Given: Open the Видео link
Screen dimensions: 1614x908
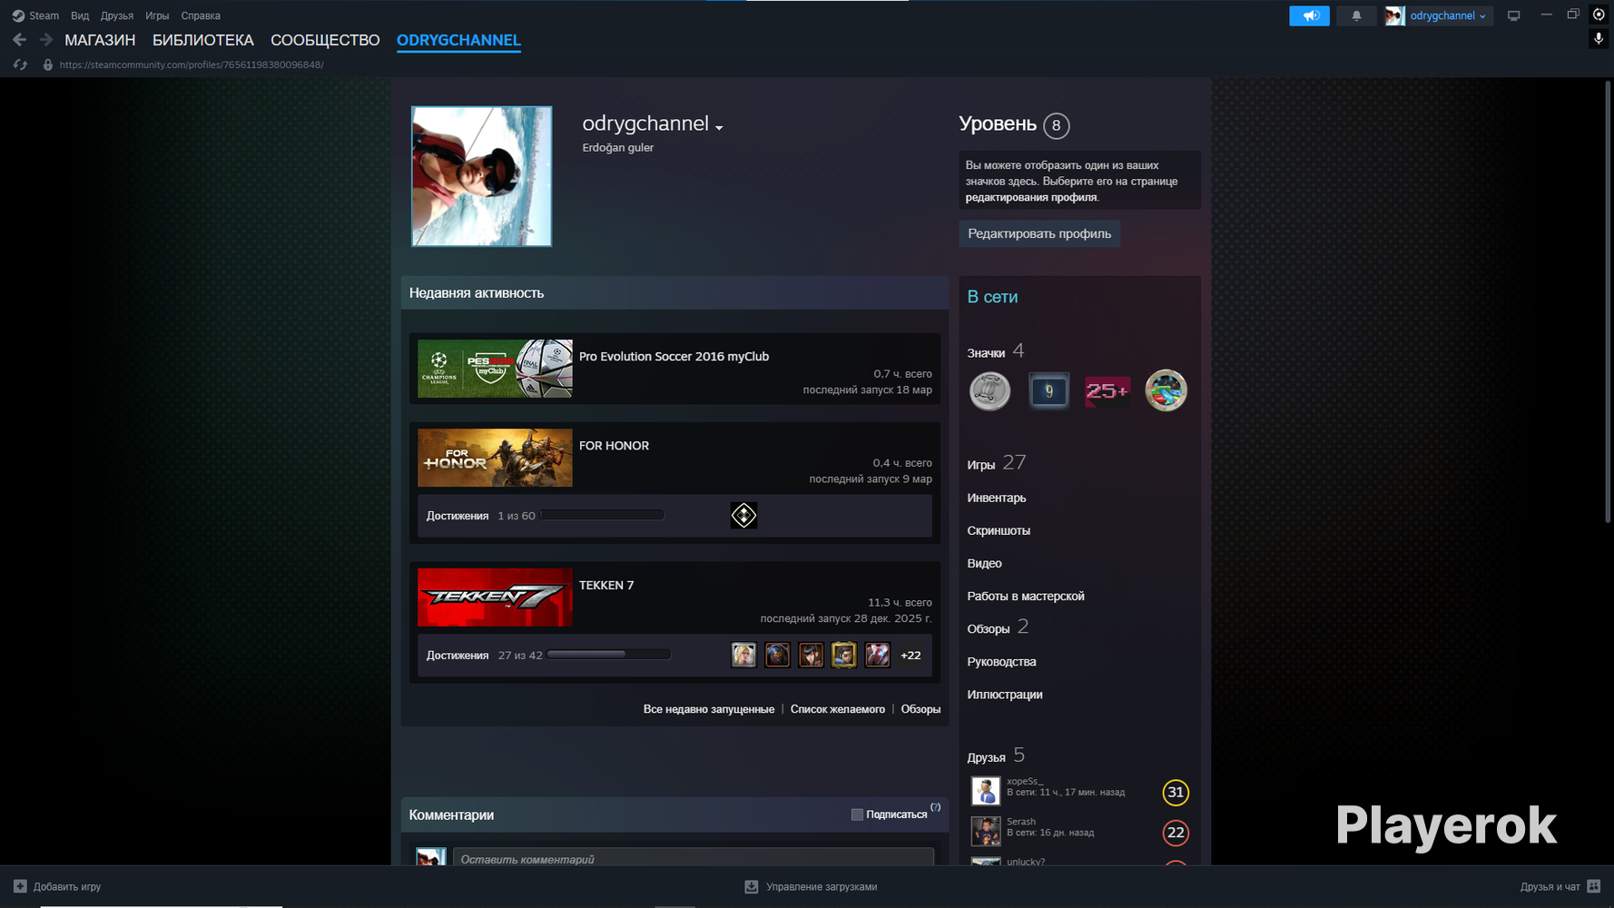Looking at the screenshot, I should (x=984, y=563).
